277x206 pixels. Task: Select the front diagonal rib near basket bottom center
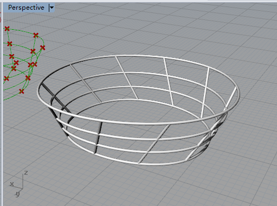point(153,144)
